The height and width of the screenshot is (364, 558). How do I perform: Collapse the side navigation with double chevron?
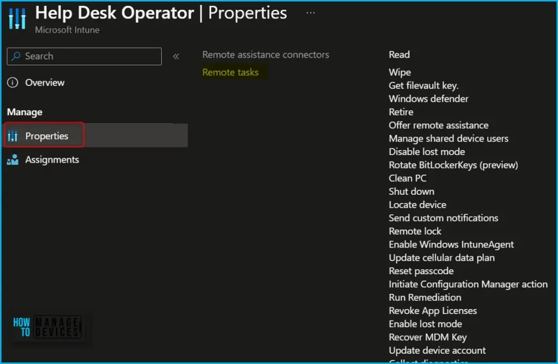176,56
